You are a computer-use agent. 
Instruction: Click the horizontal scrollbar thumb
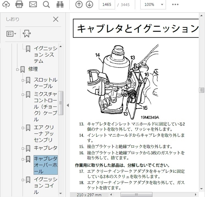click(136, 195)
